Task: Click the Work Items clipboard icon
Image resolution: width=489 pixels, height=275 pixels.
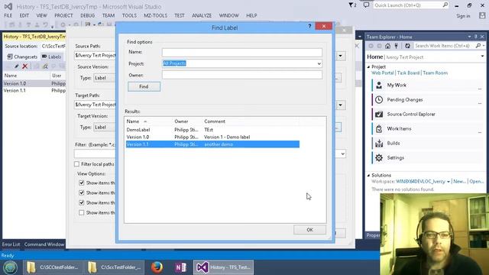Action: (379, 129)
